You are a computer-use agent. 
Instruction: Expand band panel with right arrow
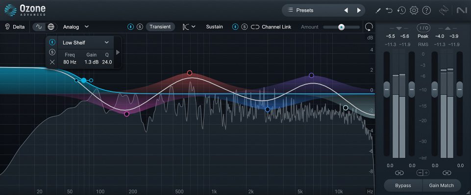coord(118,52)
